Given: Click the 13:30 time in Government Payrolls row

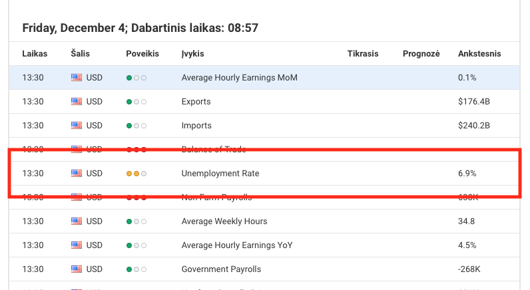Looking at the screenshot, I should pyautogui.click(x=33, y=269).
